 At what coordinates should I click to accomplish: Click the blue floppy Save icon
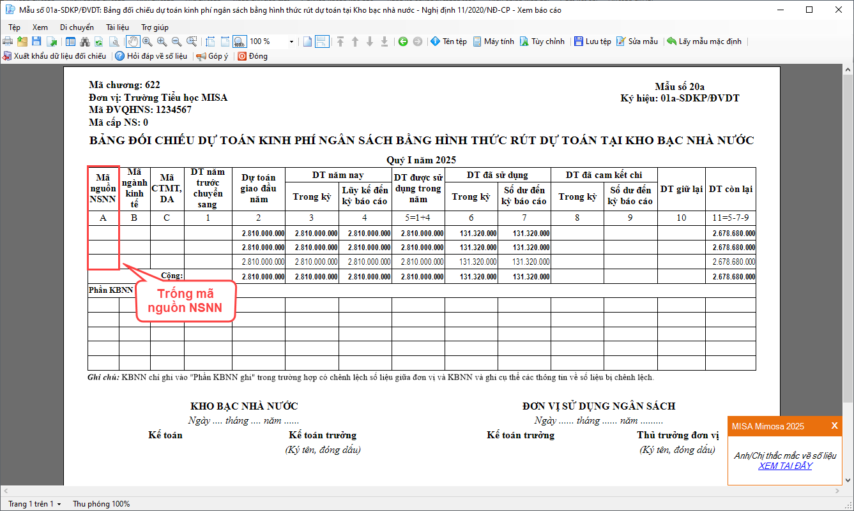[x=36, y=41]
